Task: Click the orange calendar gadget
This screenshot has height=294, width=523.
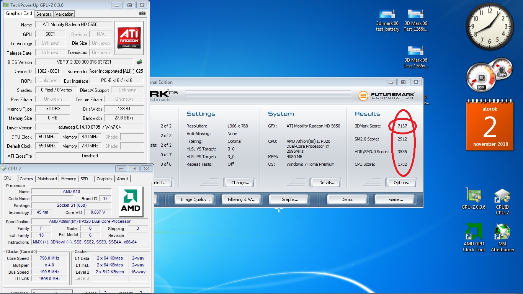Action: coord(490,126)
